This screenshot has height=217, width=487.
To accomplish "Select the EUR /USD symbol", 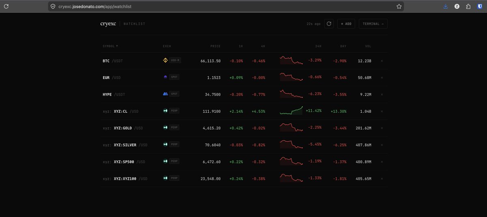I will (112, 77).
